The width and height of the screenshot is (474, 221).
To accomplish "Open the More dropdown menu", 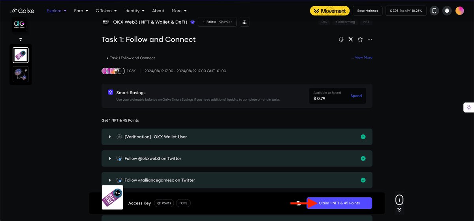I will pyautogui.click(x=179, y=11).
